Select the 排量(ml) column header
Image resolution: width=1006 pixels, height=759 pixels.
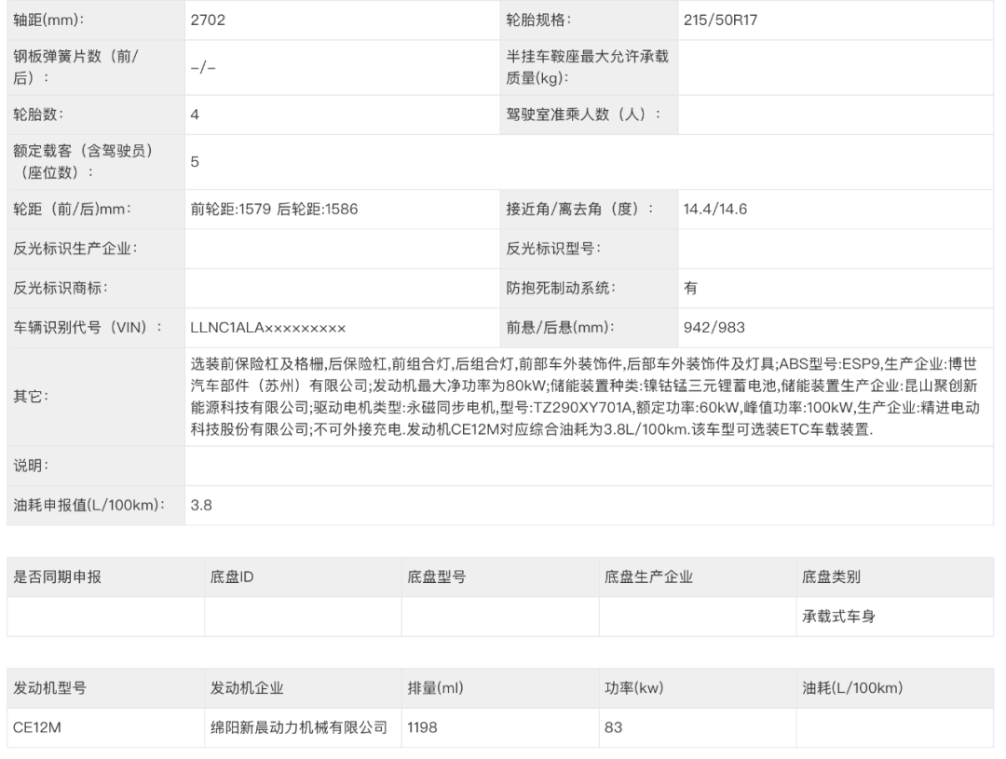click(x=435, y=688)
